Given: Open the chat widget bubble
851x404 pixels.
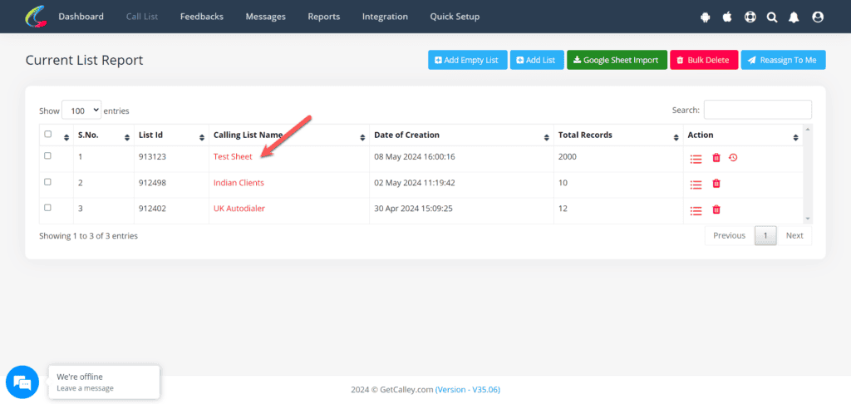Looking at the screenshot, I should point(22,382).
